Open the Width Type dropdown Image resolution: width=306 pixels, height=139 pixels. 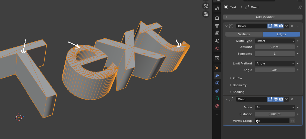point(275,41)
